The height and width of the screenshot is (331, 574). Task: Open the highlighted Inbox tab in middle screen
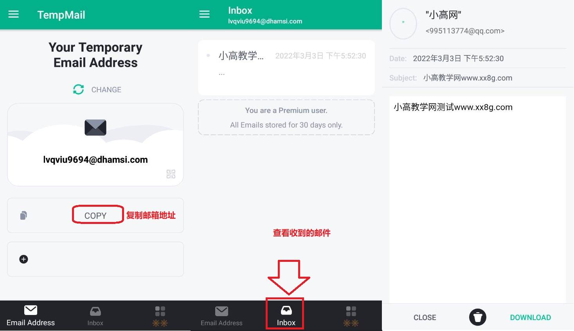pyautogui.click(x=286, y=316)
